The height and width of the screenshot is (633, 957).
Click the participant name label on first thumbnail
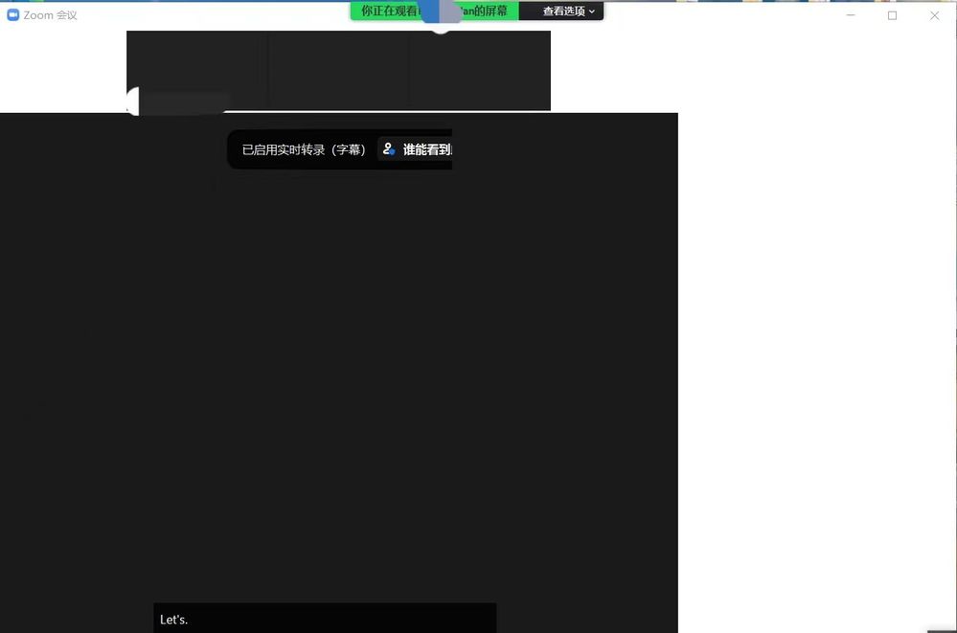coord(186,100)
